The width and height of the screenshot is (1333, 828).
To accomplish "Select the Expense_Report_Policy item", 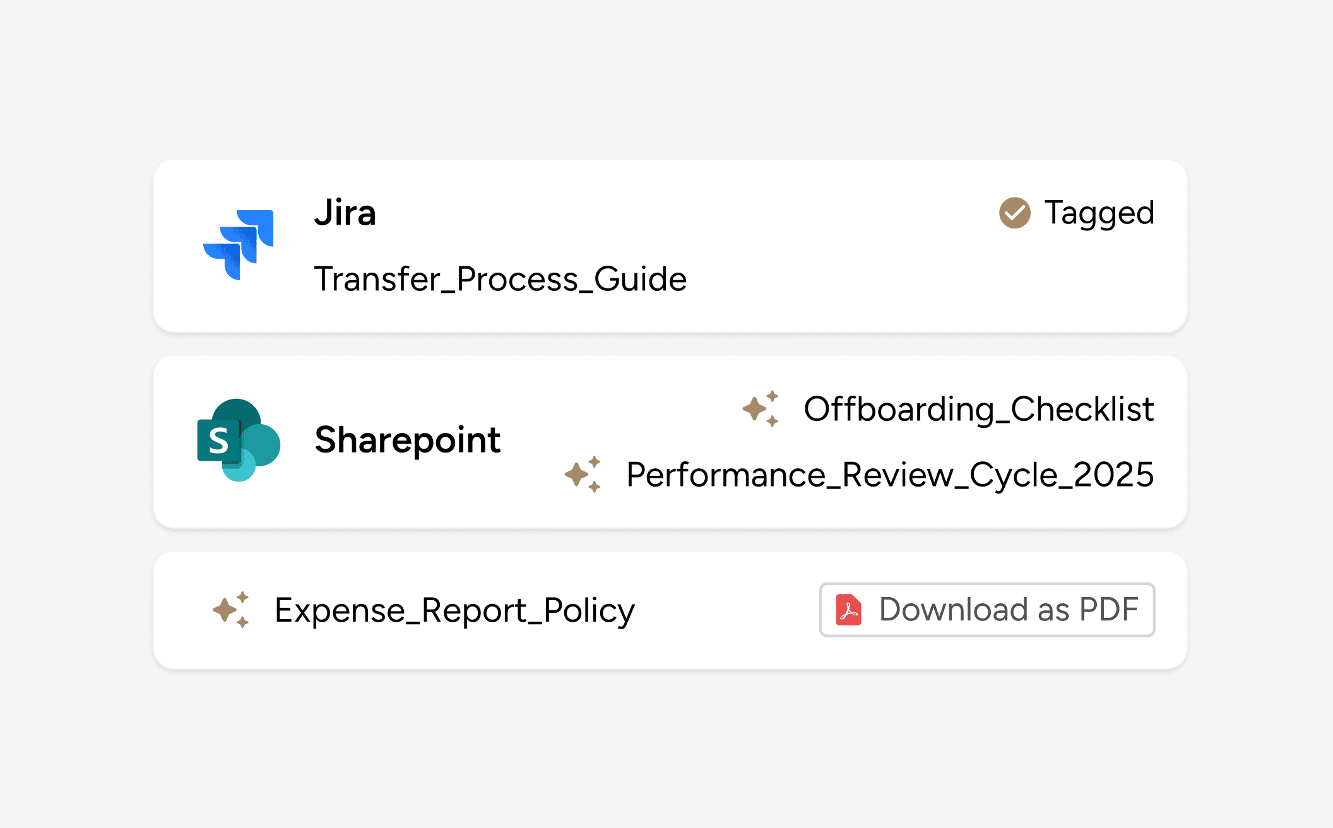I will tap(454, 610).
